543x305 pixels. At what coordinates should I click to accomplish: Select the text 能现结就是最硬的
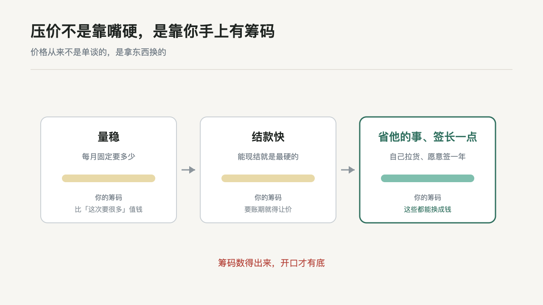tap(268, 157)
